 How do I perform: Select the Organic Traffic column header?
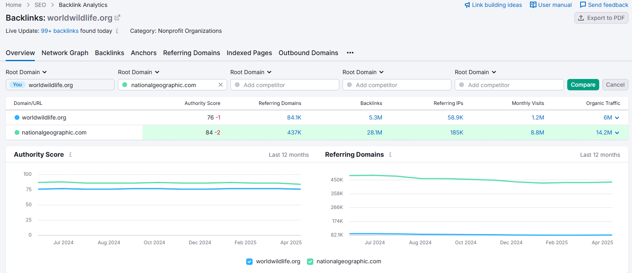tap(603, 103)
